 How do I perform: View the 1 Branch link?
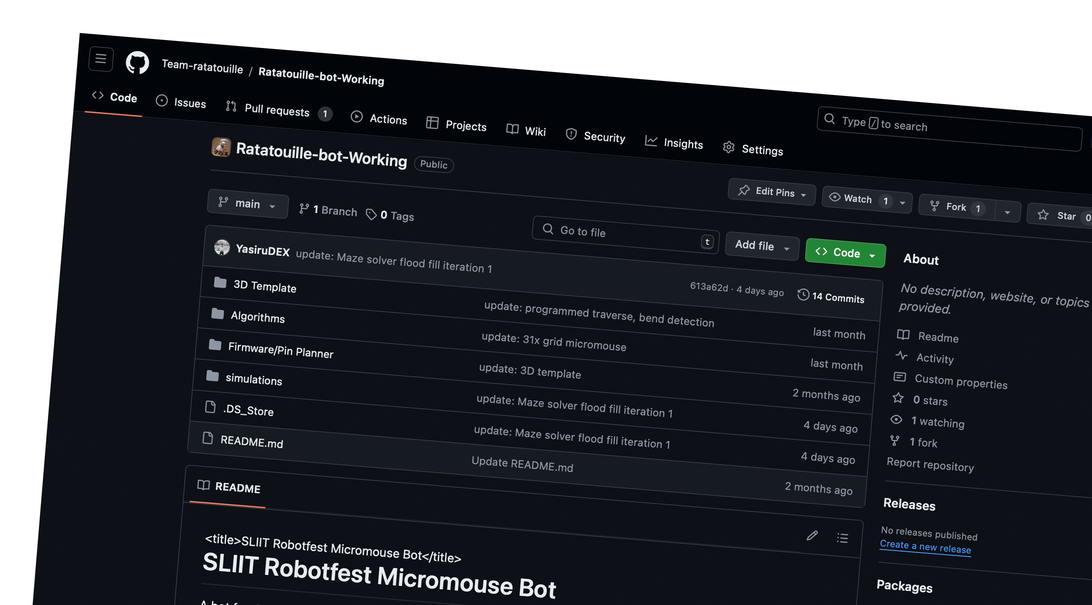328,210
